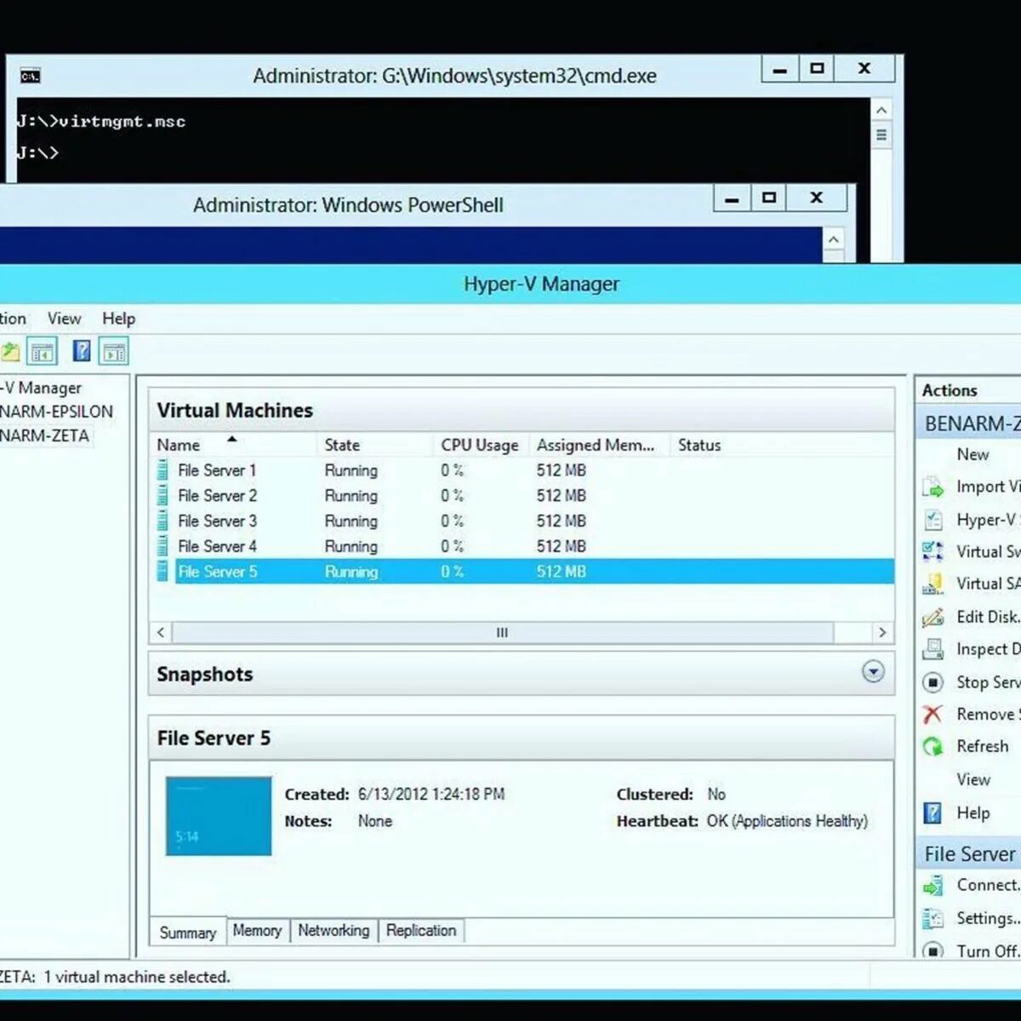Switch to the Summary tab

click(x=188, y=933)
